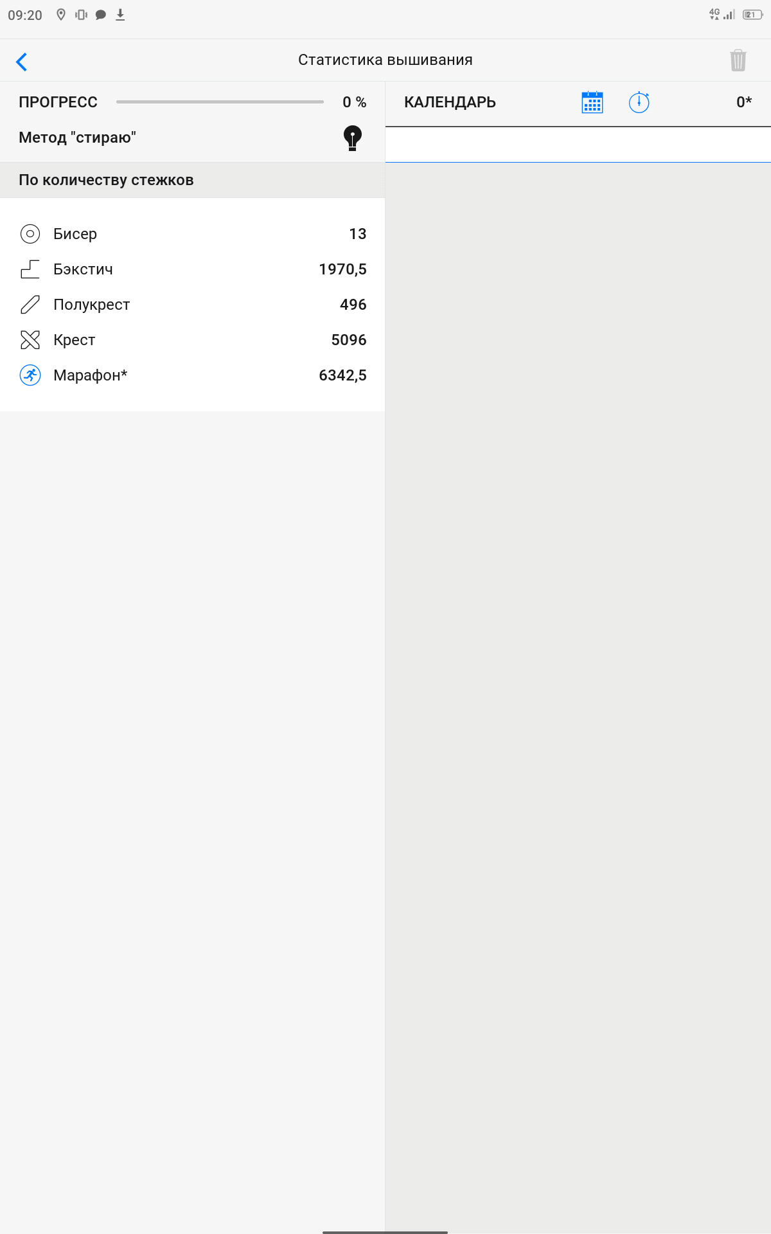This screenshot has width=771, height=1234.
Task: Open the calendar view icon
Action: [592, 102]
